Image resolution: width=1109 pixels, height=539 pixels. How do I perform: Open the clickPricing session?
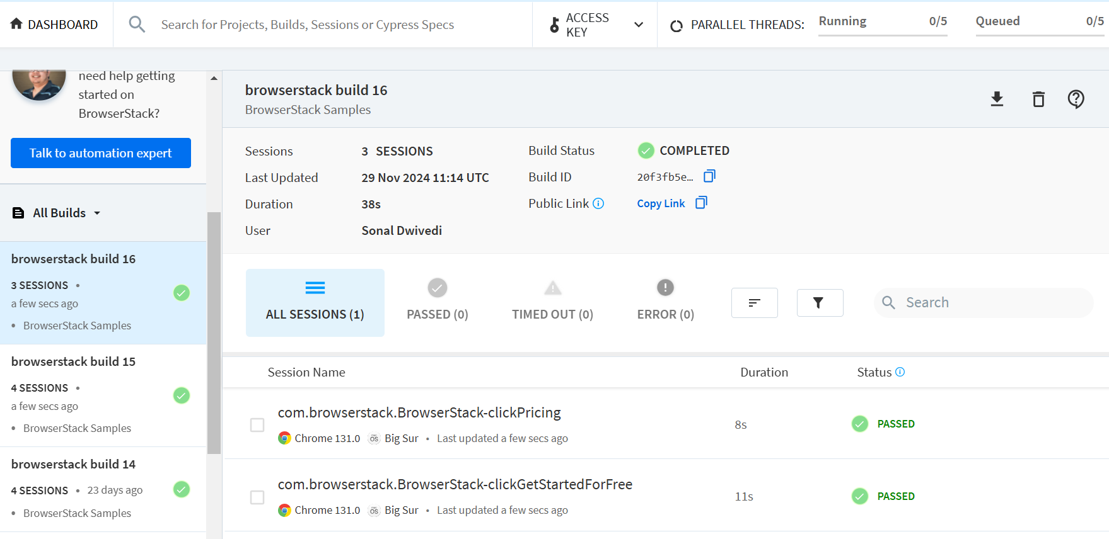click(419, 412)
